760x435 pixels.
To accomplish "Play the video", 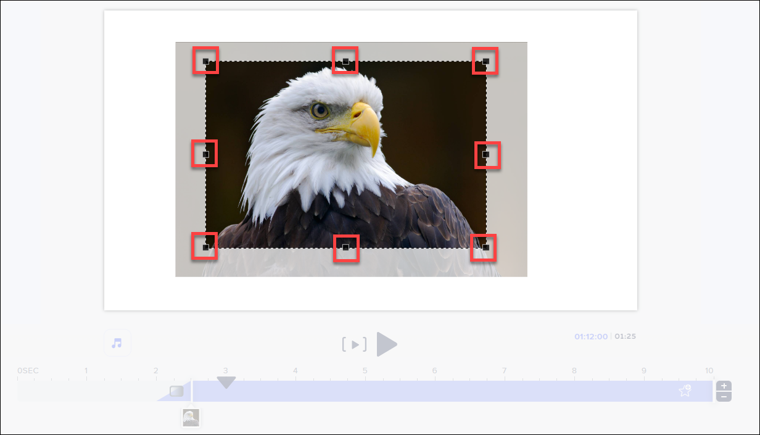I will tap(387, 345).
